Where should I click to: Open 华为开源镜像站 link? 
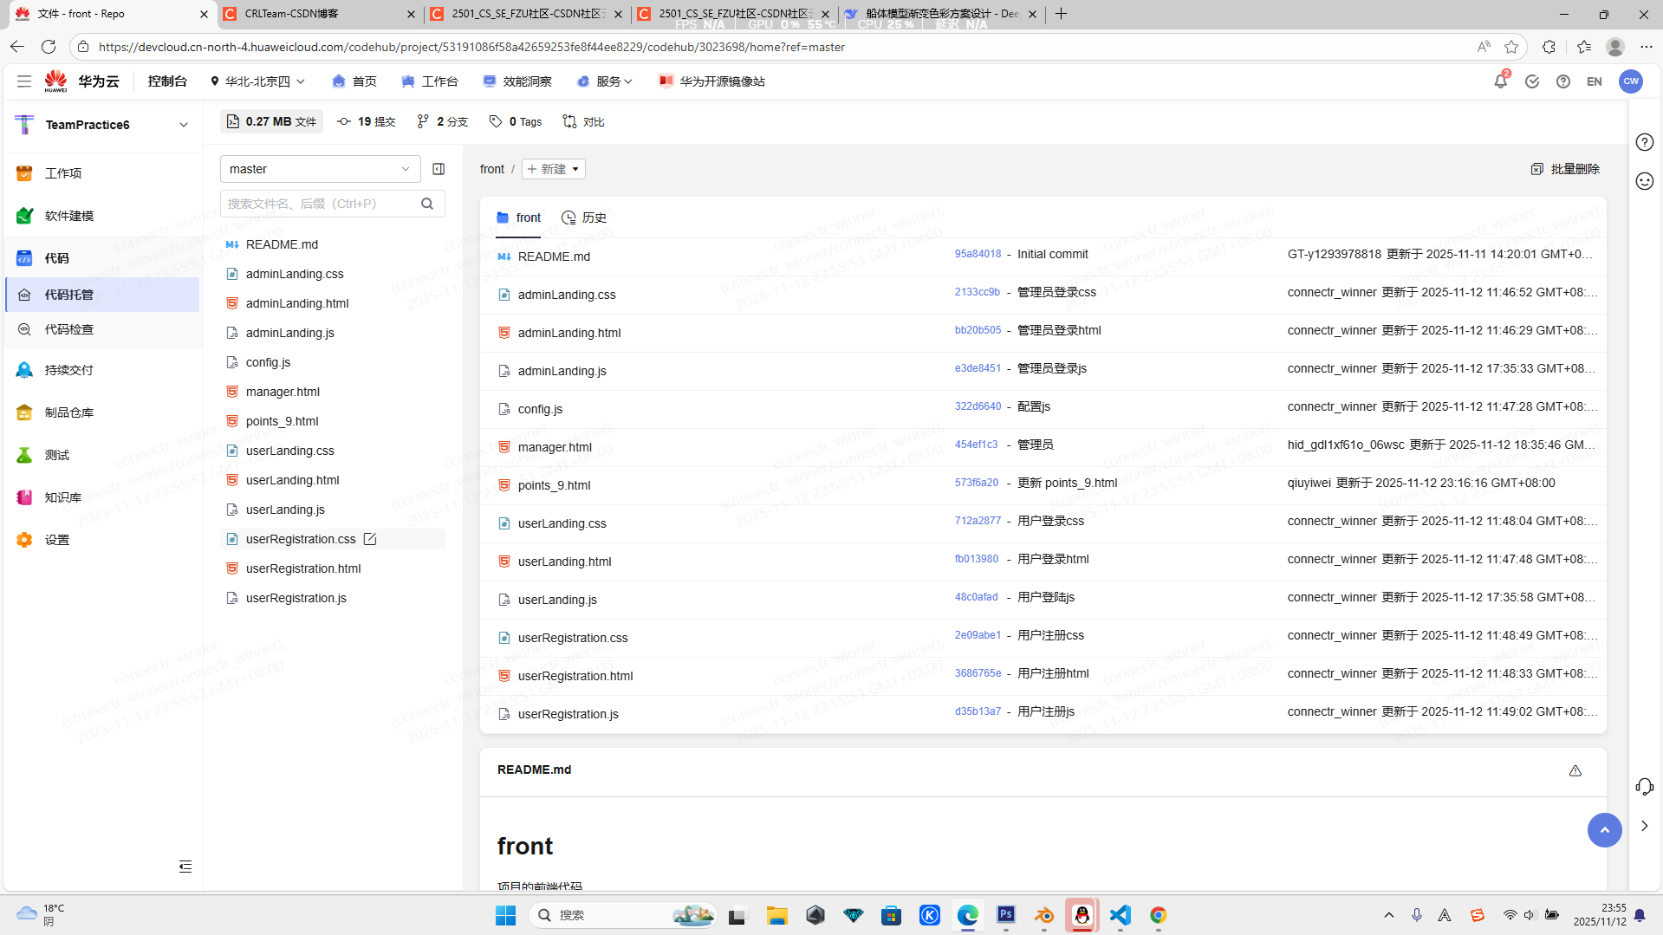point(711,81)
